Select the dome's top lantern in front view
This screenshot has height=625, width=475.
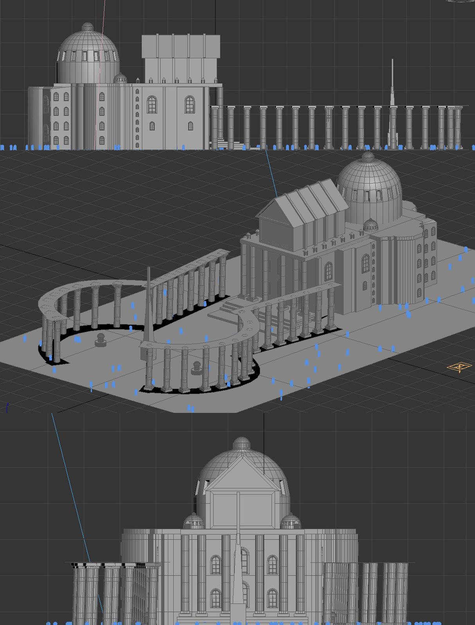(x=242, y=443)
